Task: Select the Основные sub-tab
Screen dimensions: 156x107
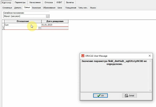Action: (x=7, y=8)
